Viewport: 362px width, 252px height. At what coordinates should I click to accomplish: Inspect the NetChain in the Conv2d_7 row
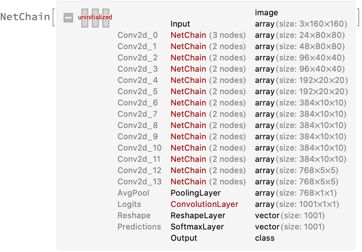188,114
